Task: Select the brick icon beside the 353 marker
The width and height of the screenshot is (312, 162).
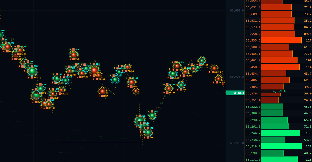Action: pyautogui.click(x=32, y=77)
